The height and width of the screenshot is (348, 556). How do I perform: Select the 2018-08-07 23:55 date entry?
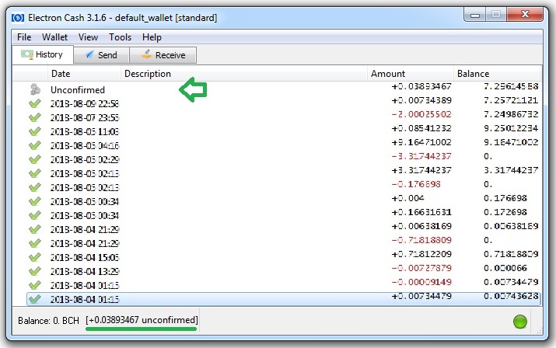click(x=85, y=117)
